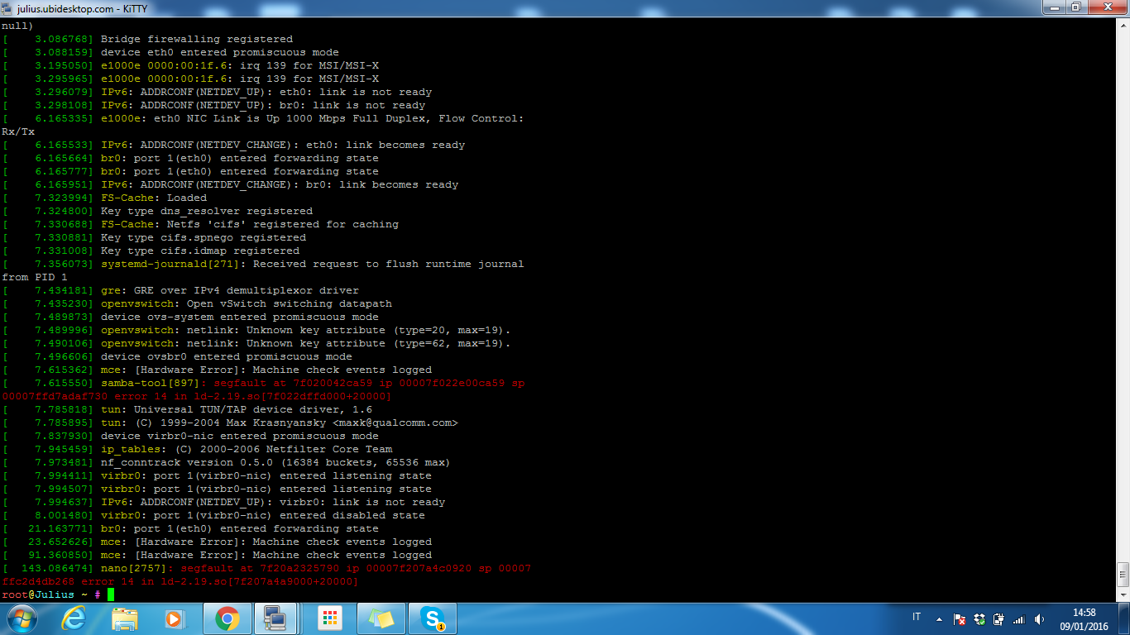Image resolution: width=1130 pixels, height=635 pixels.
Task: Maximize or restore the KiTTY window
Action: tap(1075, 7)
